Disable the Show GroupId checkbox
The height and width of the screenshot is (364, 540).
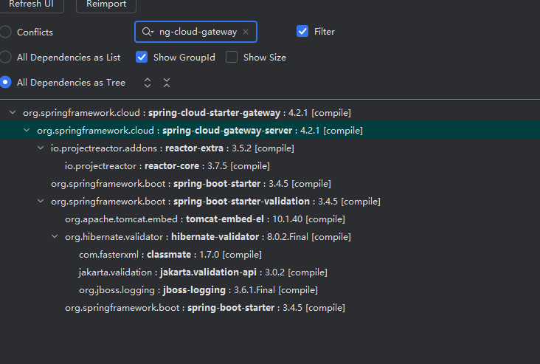142,57
